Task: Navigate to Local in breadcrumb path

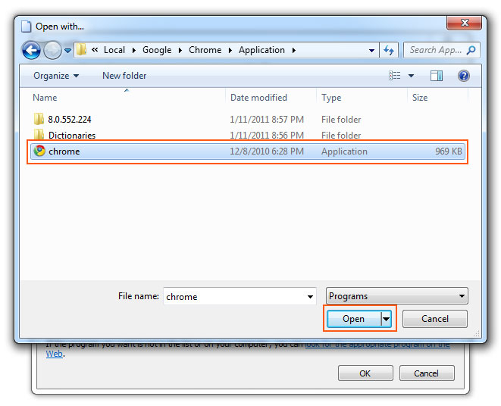Action: [114, 50]
